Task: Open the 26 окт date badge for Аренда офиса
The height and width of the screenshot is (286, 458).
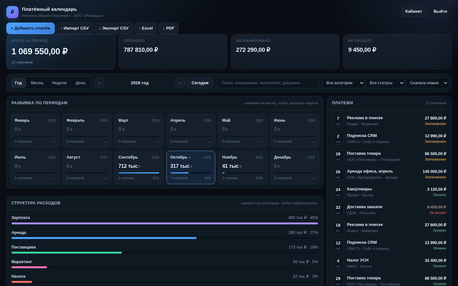Action: [x=338, y=174]
